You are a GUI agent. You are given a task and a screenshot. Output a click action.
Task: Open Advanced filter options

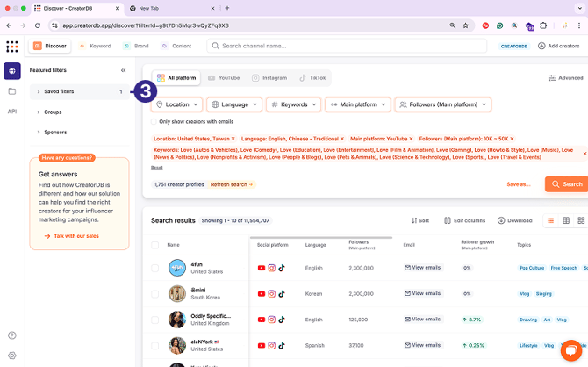pos(565,78)
